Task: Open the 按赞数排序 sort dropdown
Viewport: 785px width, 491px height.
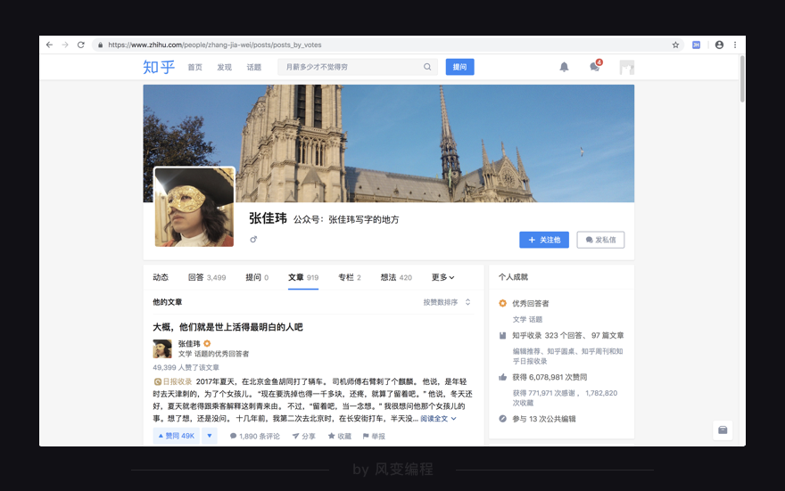Action: click(x=447, y=302)
